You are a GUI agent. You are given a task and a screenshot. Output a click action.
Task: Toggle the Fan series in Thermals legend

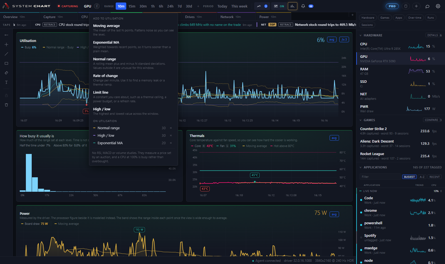(x=226, y=146)
